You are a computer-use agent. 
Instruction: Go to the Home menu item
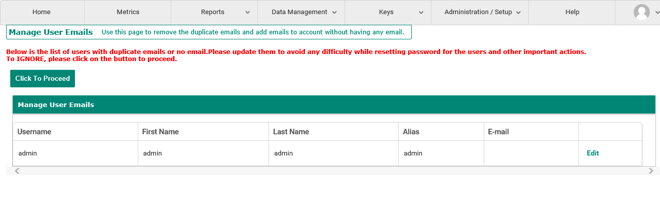42,12
